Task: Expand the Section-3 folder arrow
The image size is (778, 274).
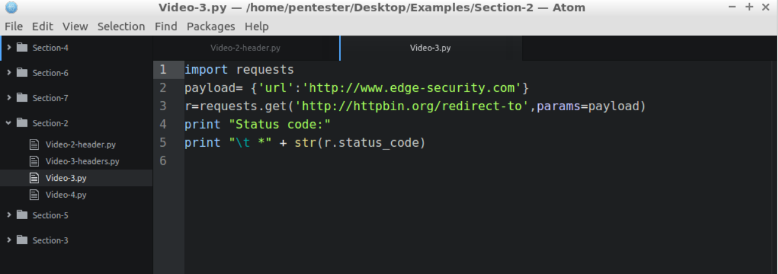Action: (9, 240)
